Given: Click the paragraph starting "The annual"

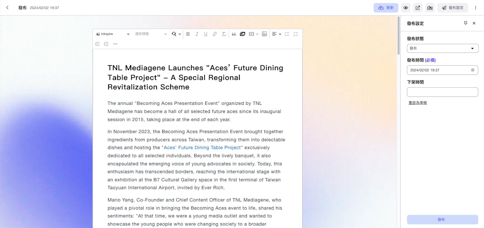Looking at the screenshot, I should [194, 111].
